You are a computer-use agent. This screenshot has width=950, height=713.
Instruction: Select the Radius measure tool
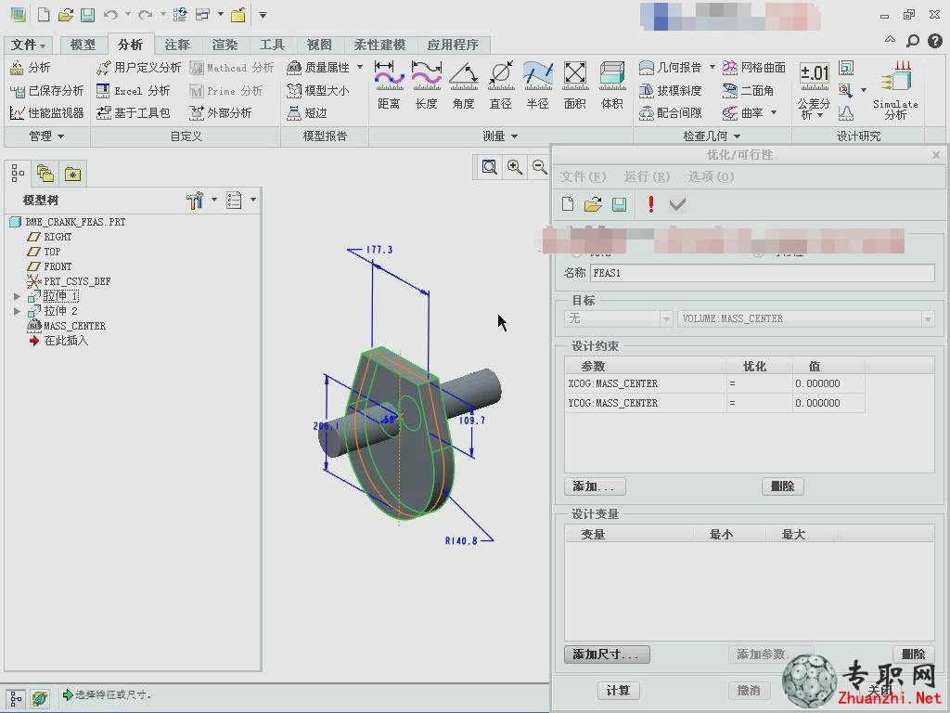[x=537, y=85]
